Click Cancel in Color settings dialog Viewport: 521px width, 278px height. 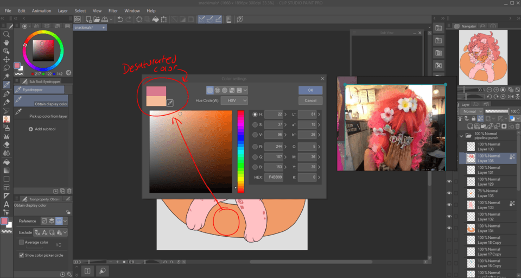click(x=310, y=100)
